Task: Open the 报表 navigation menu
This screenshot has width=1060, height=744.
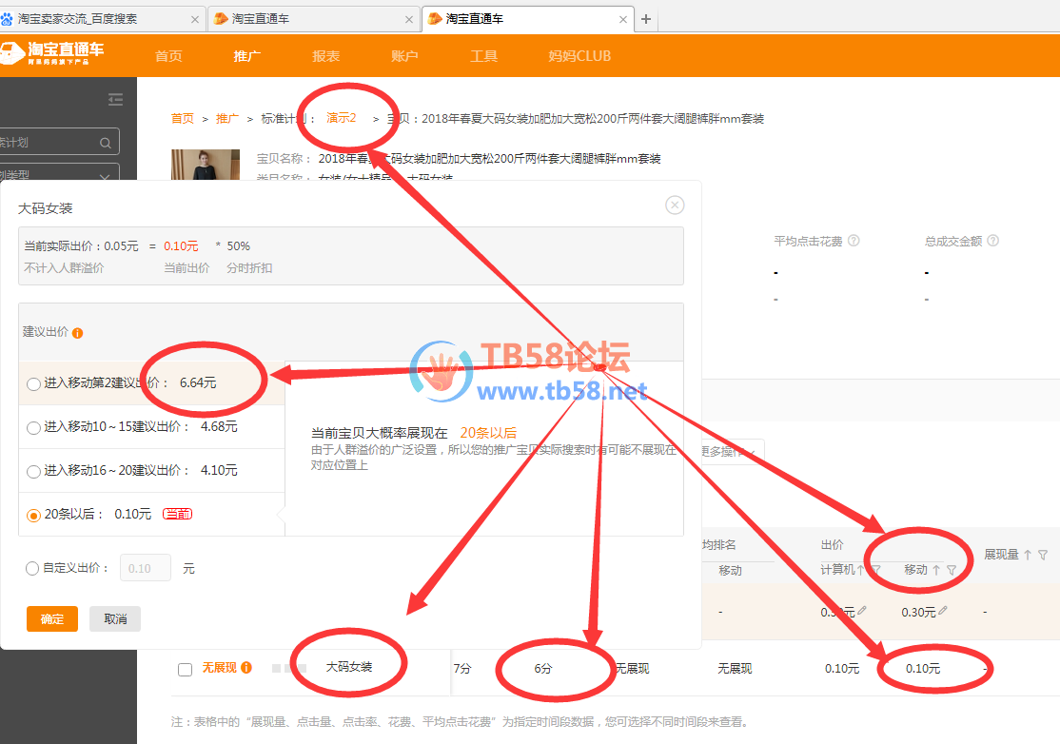Action: [325, 56]
